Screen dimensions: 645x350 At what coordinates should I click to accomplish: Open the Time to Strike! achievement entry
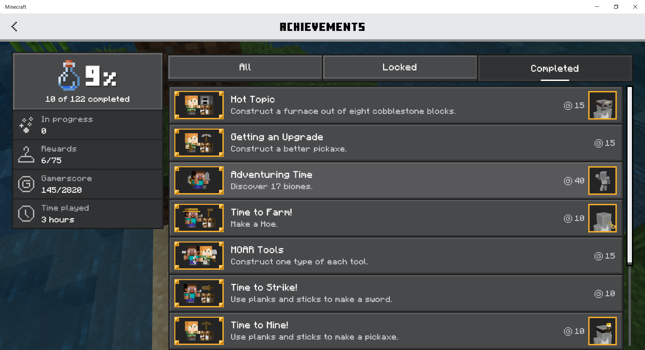(x=396, y=293)
